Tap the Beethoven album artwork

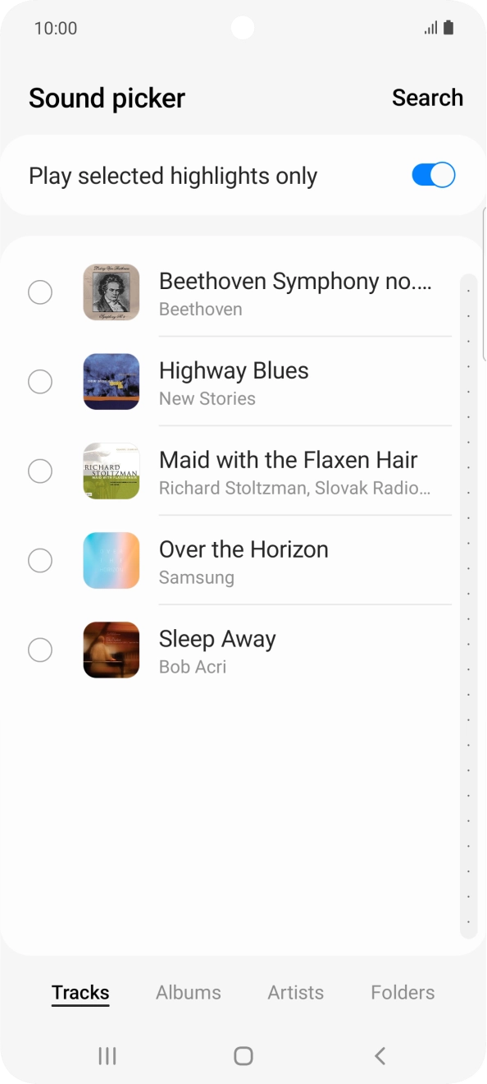(111, 292)
